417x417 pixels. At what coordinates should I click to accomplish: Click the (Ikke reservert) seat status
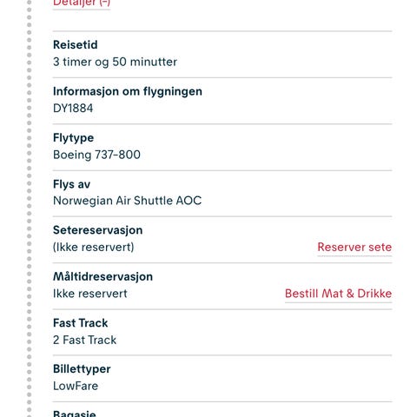point(94,247)
